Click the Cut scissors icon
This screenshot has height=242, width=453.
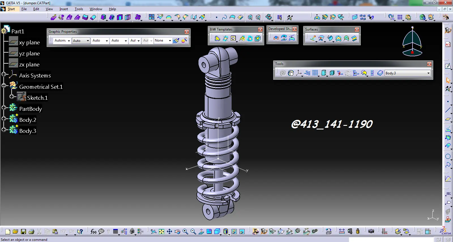(x=39, y=232)
